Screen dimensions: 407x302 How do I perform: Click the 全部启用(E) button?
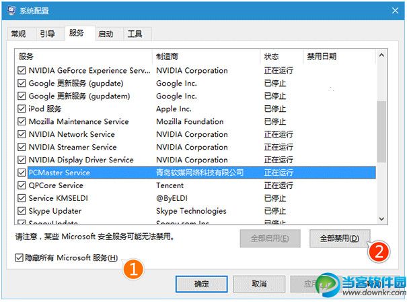tap(270, 238)
